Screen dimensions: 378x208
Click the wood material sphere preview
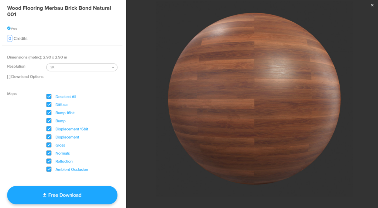coord(254,98)
